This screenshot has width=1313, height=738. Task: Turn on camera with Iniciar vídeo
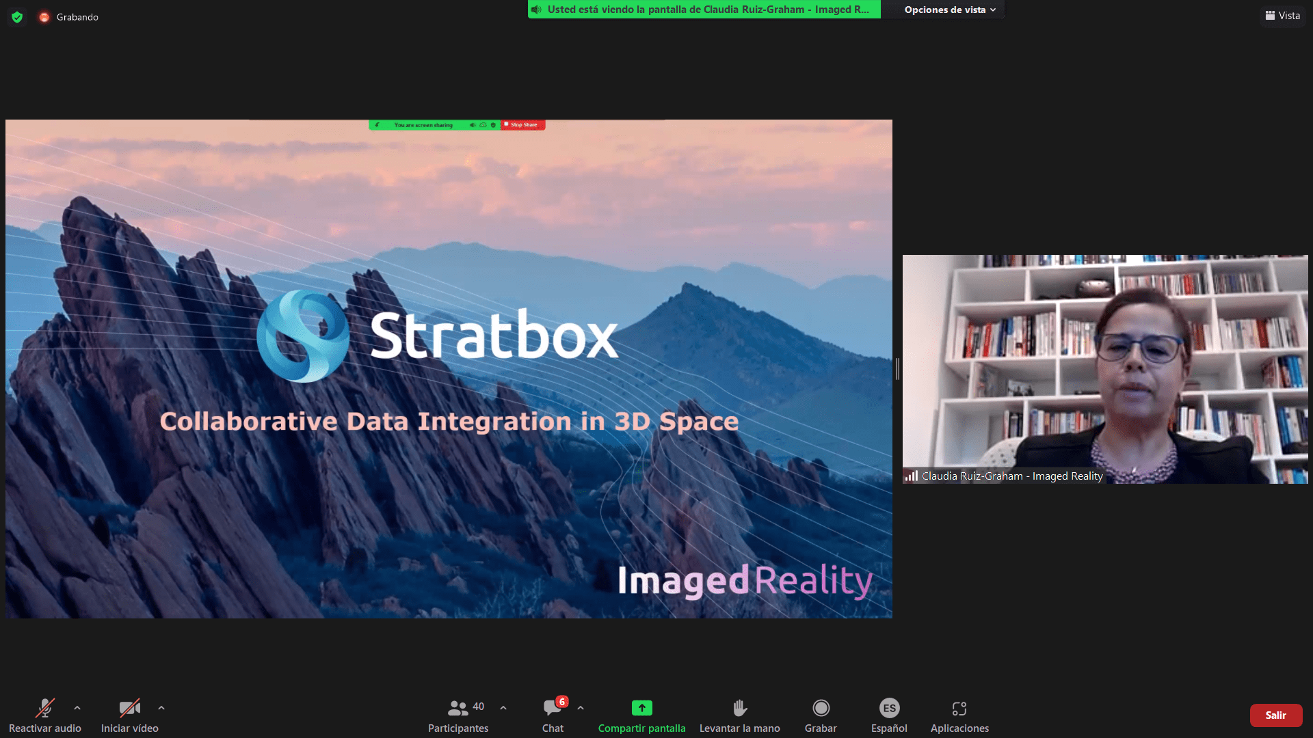pos(130,715)
